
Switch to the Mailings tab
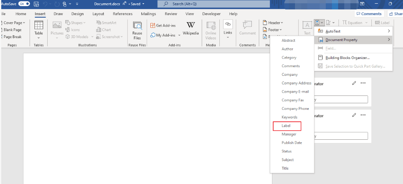[148, 14]
